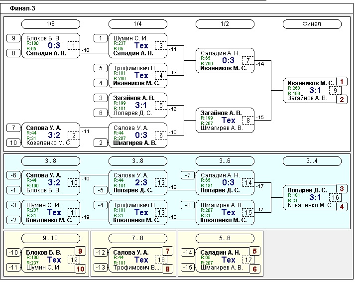Select the 9...10 placement header
The height and width of the screenshot is (282, 359).
[50, 238]
